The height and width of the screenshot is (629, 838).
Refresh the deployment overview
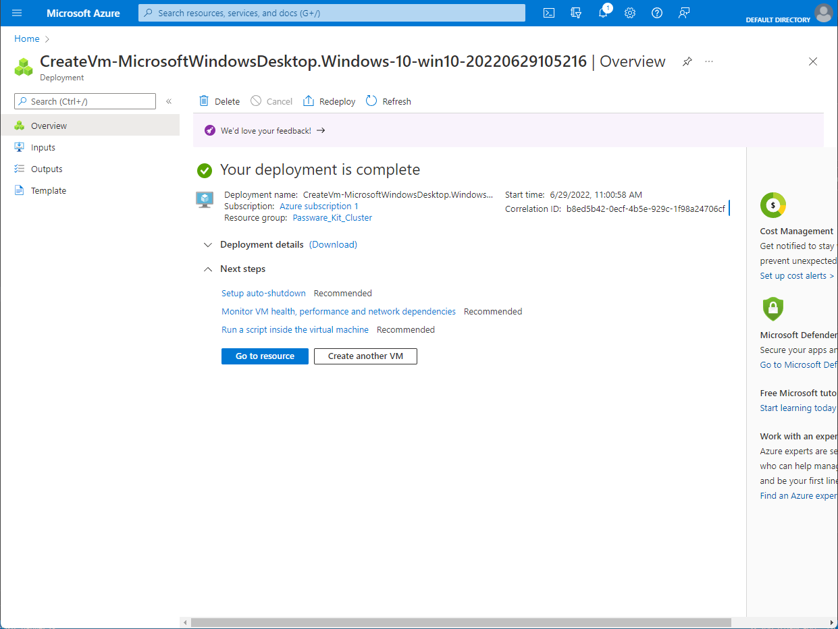[x=388, y=101]
